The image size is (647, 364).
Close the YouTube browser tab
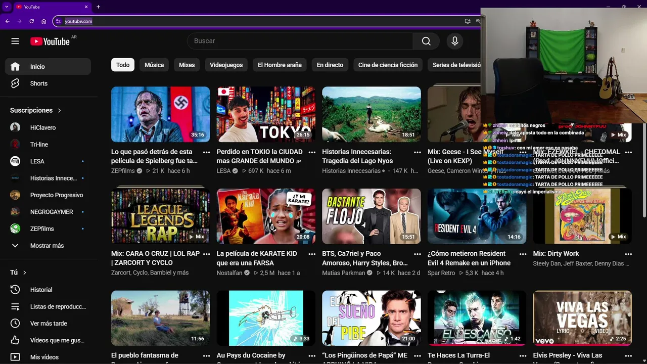pos(86,7)
